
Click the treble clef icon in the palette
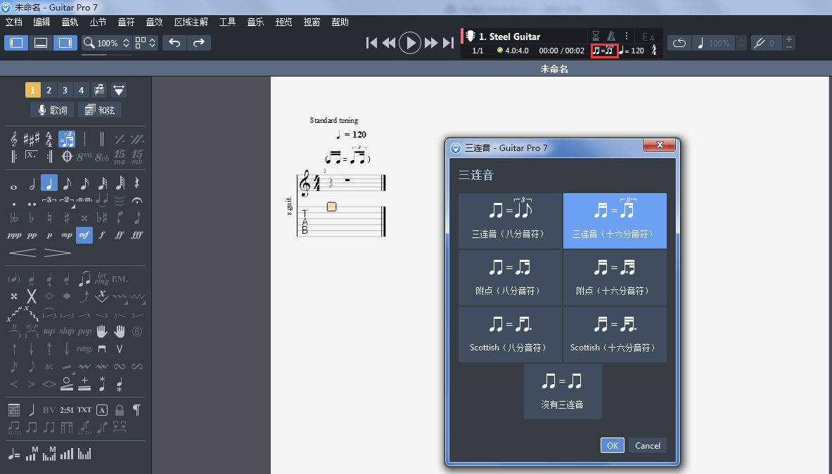click(14, 140)
